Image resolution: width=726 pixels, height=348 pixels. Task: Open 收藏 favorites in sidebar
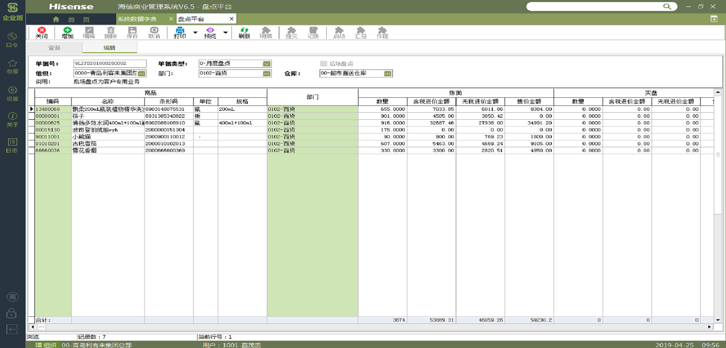click(x=12, y=67)
